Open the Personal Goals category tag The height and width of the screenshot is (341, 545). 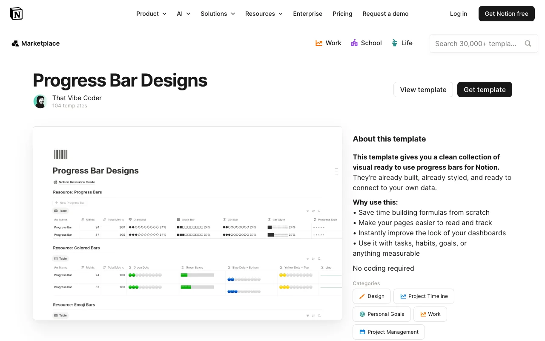(381, 314)
